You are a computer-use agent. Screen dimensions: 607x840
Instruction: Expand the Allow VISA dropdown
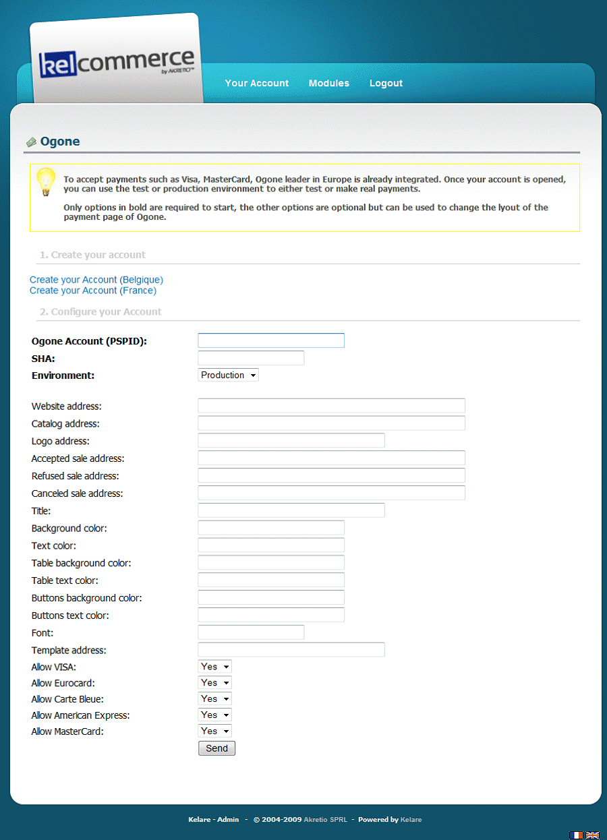coord(214,667)
